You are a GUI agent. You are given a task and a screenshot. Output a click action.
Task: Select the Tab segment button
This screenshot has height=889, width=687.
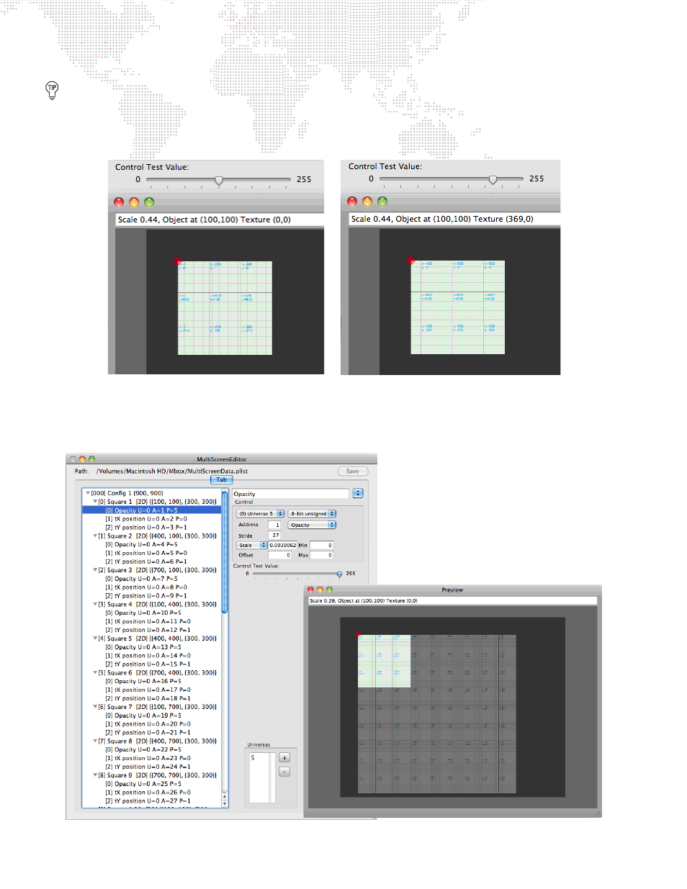tap(222, 479)
